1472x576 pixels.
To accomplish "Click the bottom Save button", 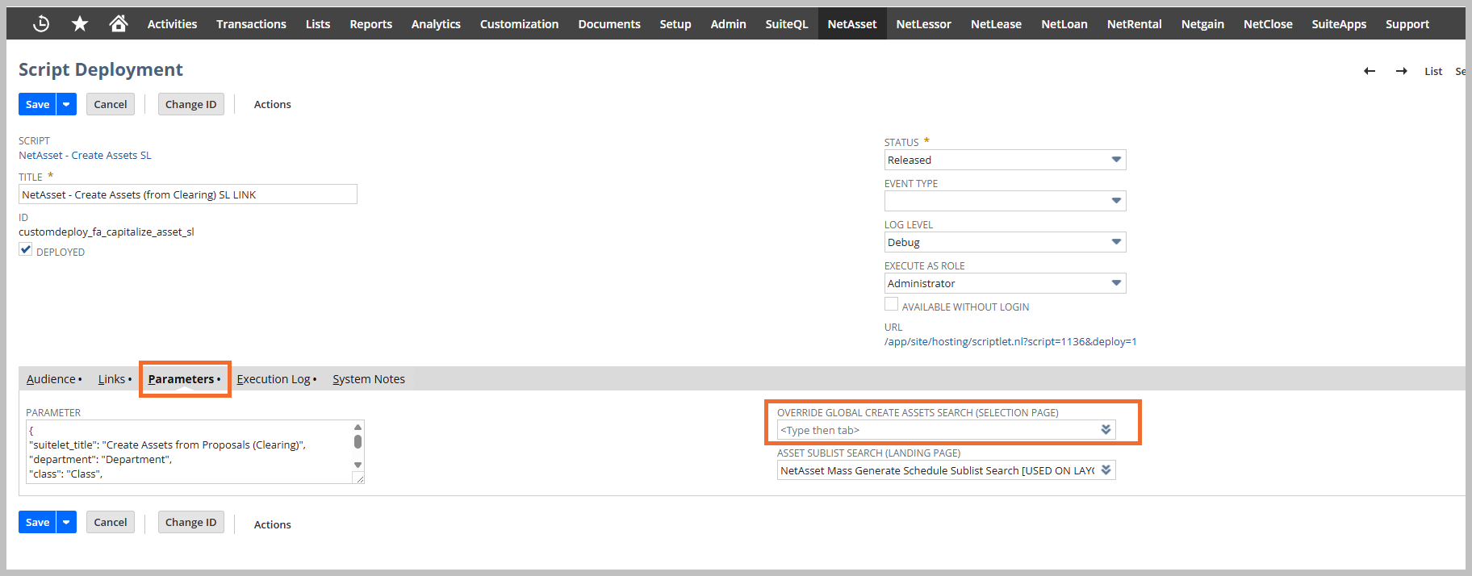I will tap(37, 522).
